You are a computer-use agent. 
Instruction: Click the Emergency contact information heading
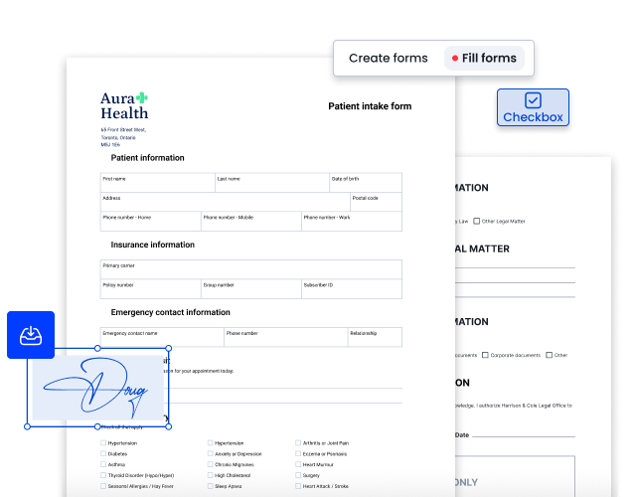point(170,312)
